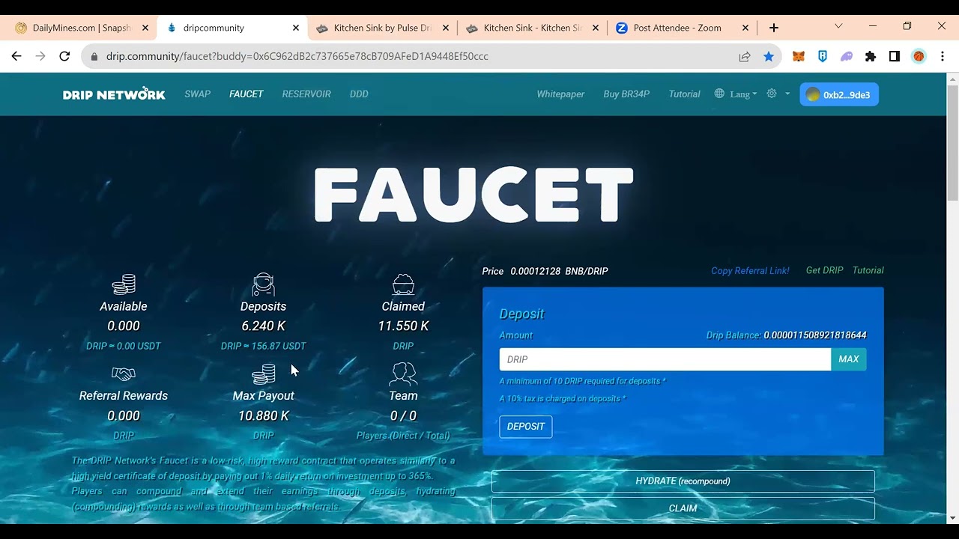The image size is (959, 539).
Task: Click the DRIP NETWORK logo
Action: 114,94
